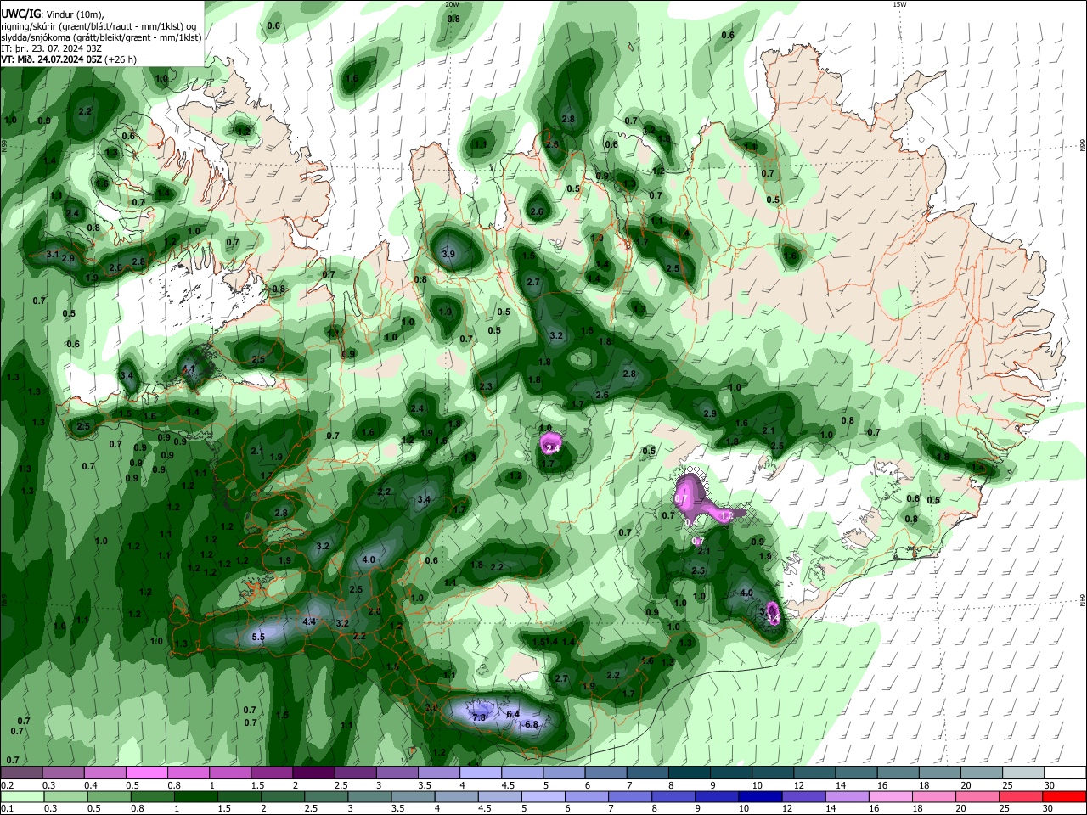Pick the palest green first rain legend swatch

click(21, 797)
